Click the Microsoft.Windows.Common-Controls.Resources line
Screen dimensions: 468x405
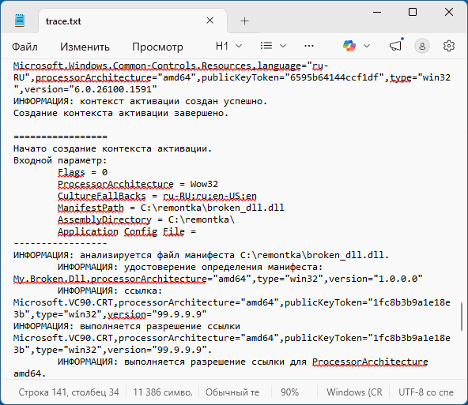[171, 66]
